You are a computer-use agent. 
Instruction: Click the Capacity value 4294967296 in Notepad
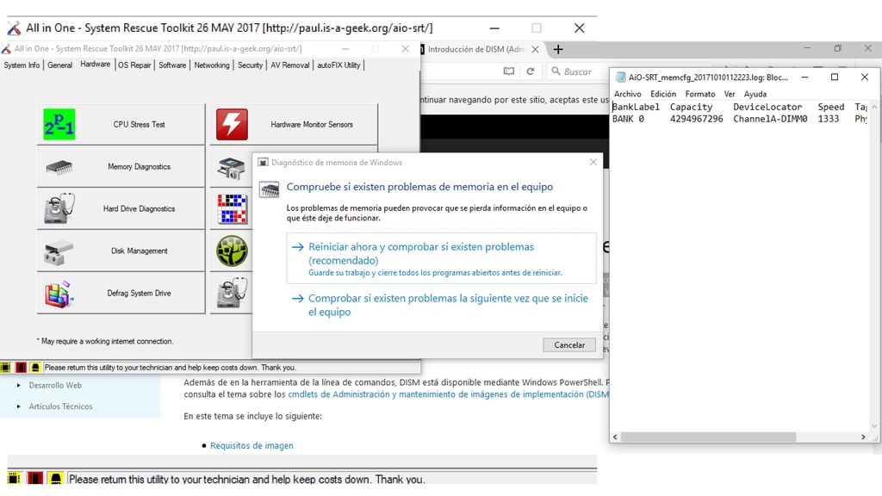pos(696,119)
